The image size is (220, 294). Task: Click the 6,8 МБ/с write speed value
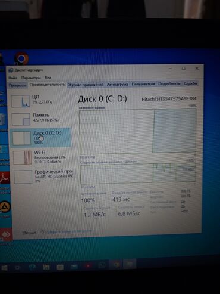tap(129, 213)
